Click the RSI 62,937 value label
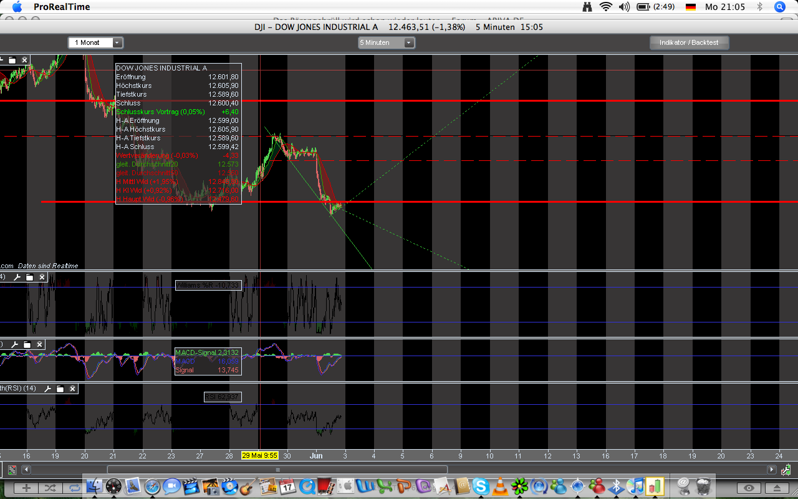This screenshot has width=798, height=499. [x=223, y=397]
